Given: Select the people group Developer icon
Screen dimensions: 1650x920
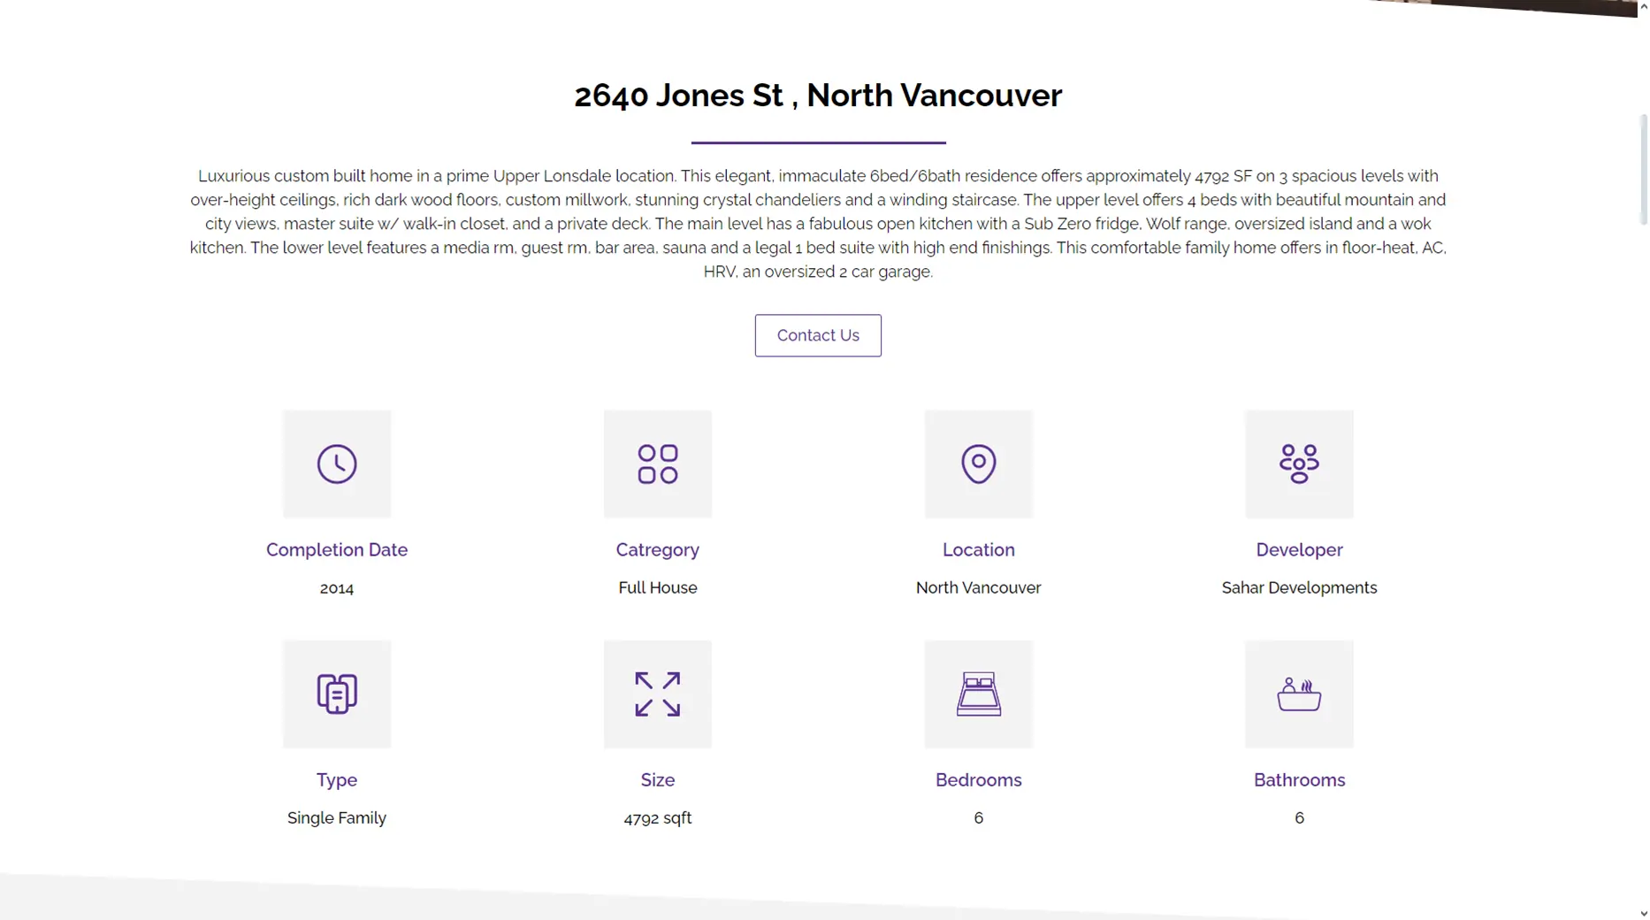Looking at the screenshot, I should (x=1299, y=464).
